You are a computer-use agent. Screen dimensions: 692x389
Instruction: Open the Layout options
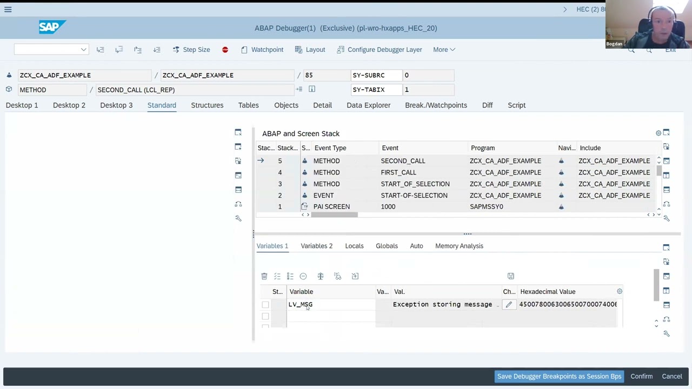pos(310,50)
